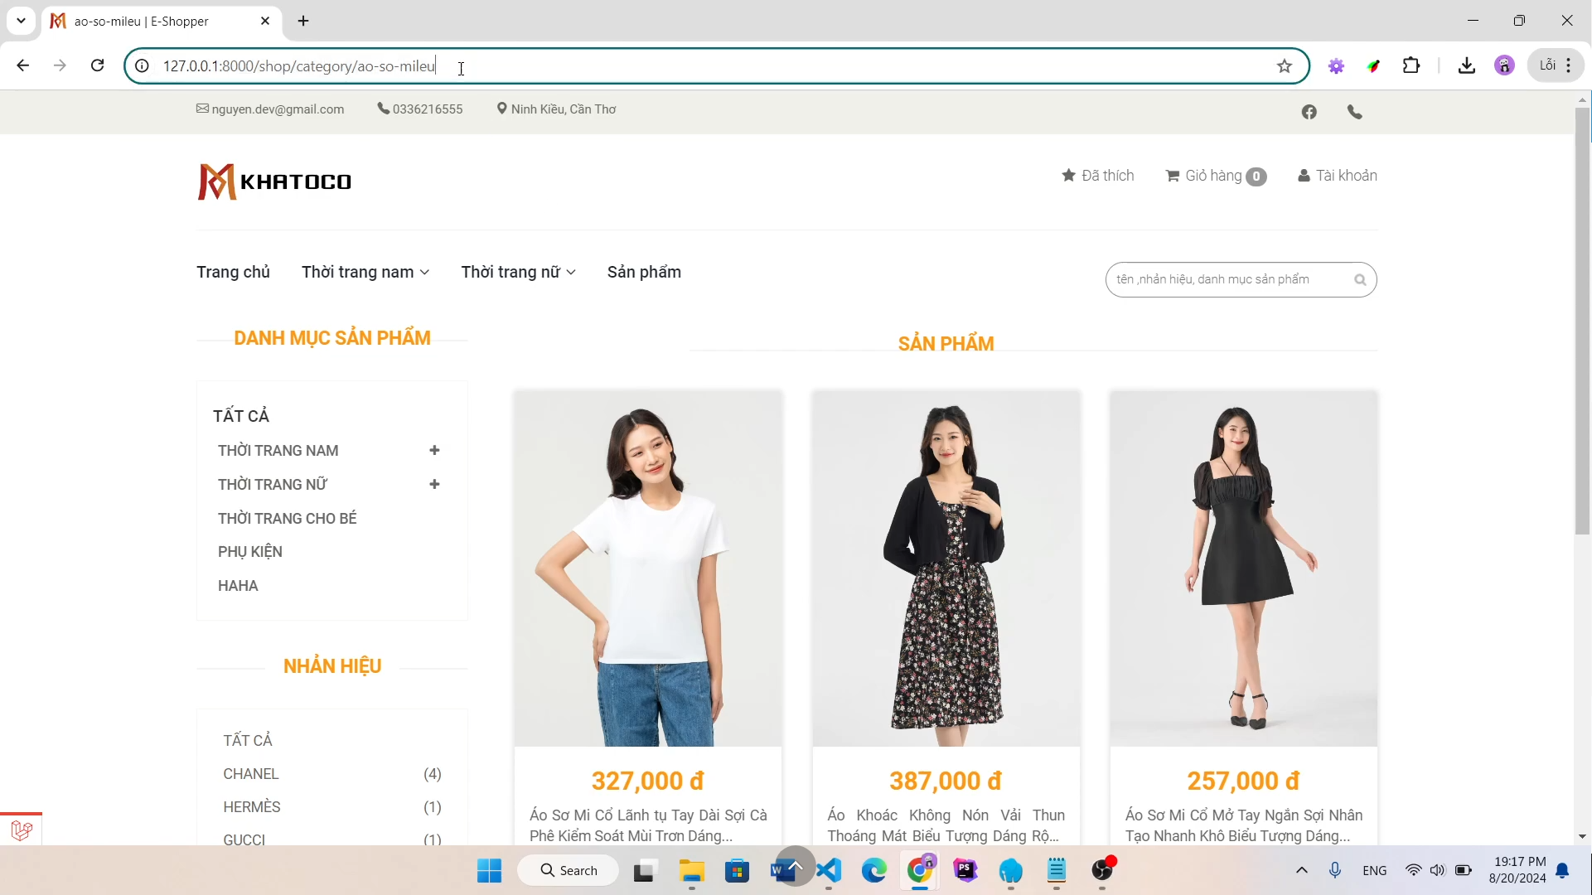The width and height of the screenshot is (1592, 895).
Task: Click the colorful pen extension icon
Action: 1374,65
